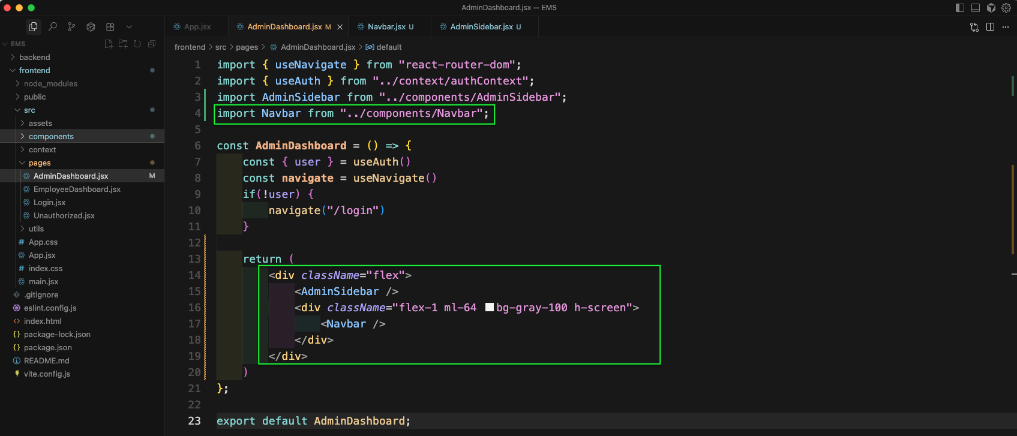Viewport: 1017px width, 436px height.
Task: Open the cube-shaped view icon in sidebar
Action: (91, 26)
